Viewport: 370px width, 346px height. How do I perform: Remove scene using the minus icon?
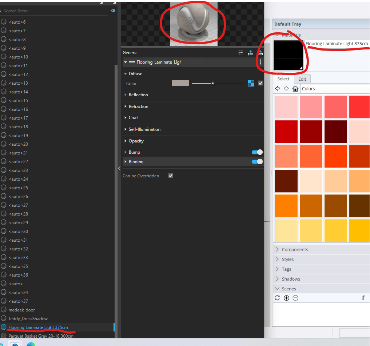pyautogui.click(x=295, y=298)
